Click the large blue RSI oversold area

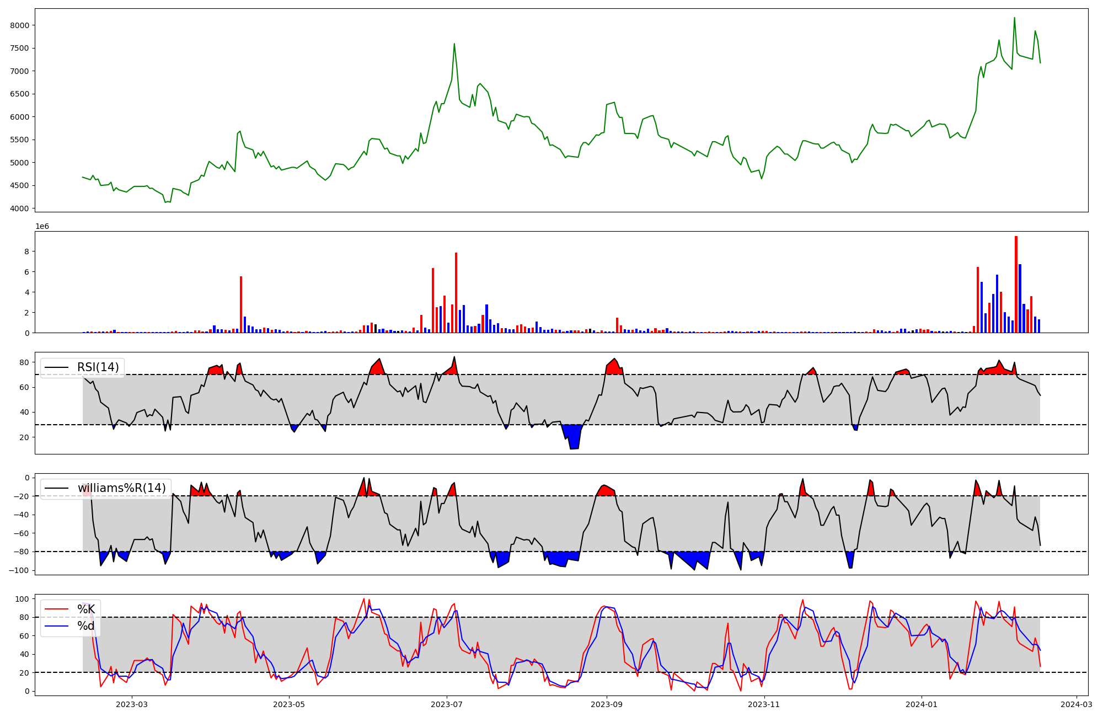574,436
